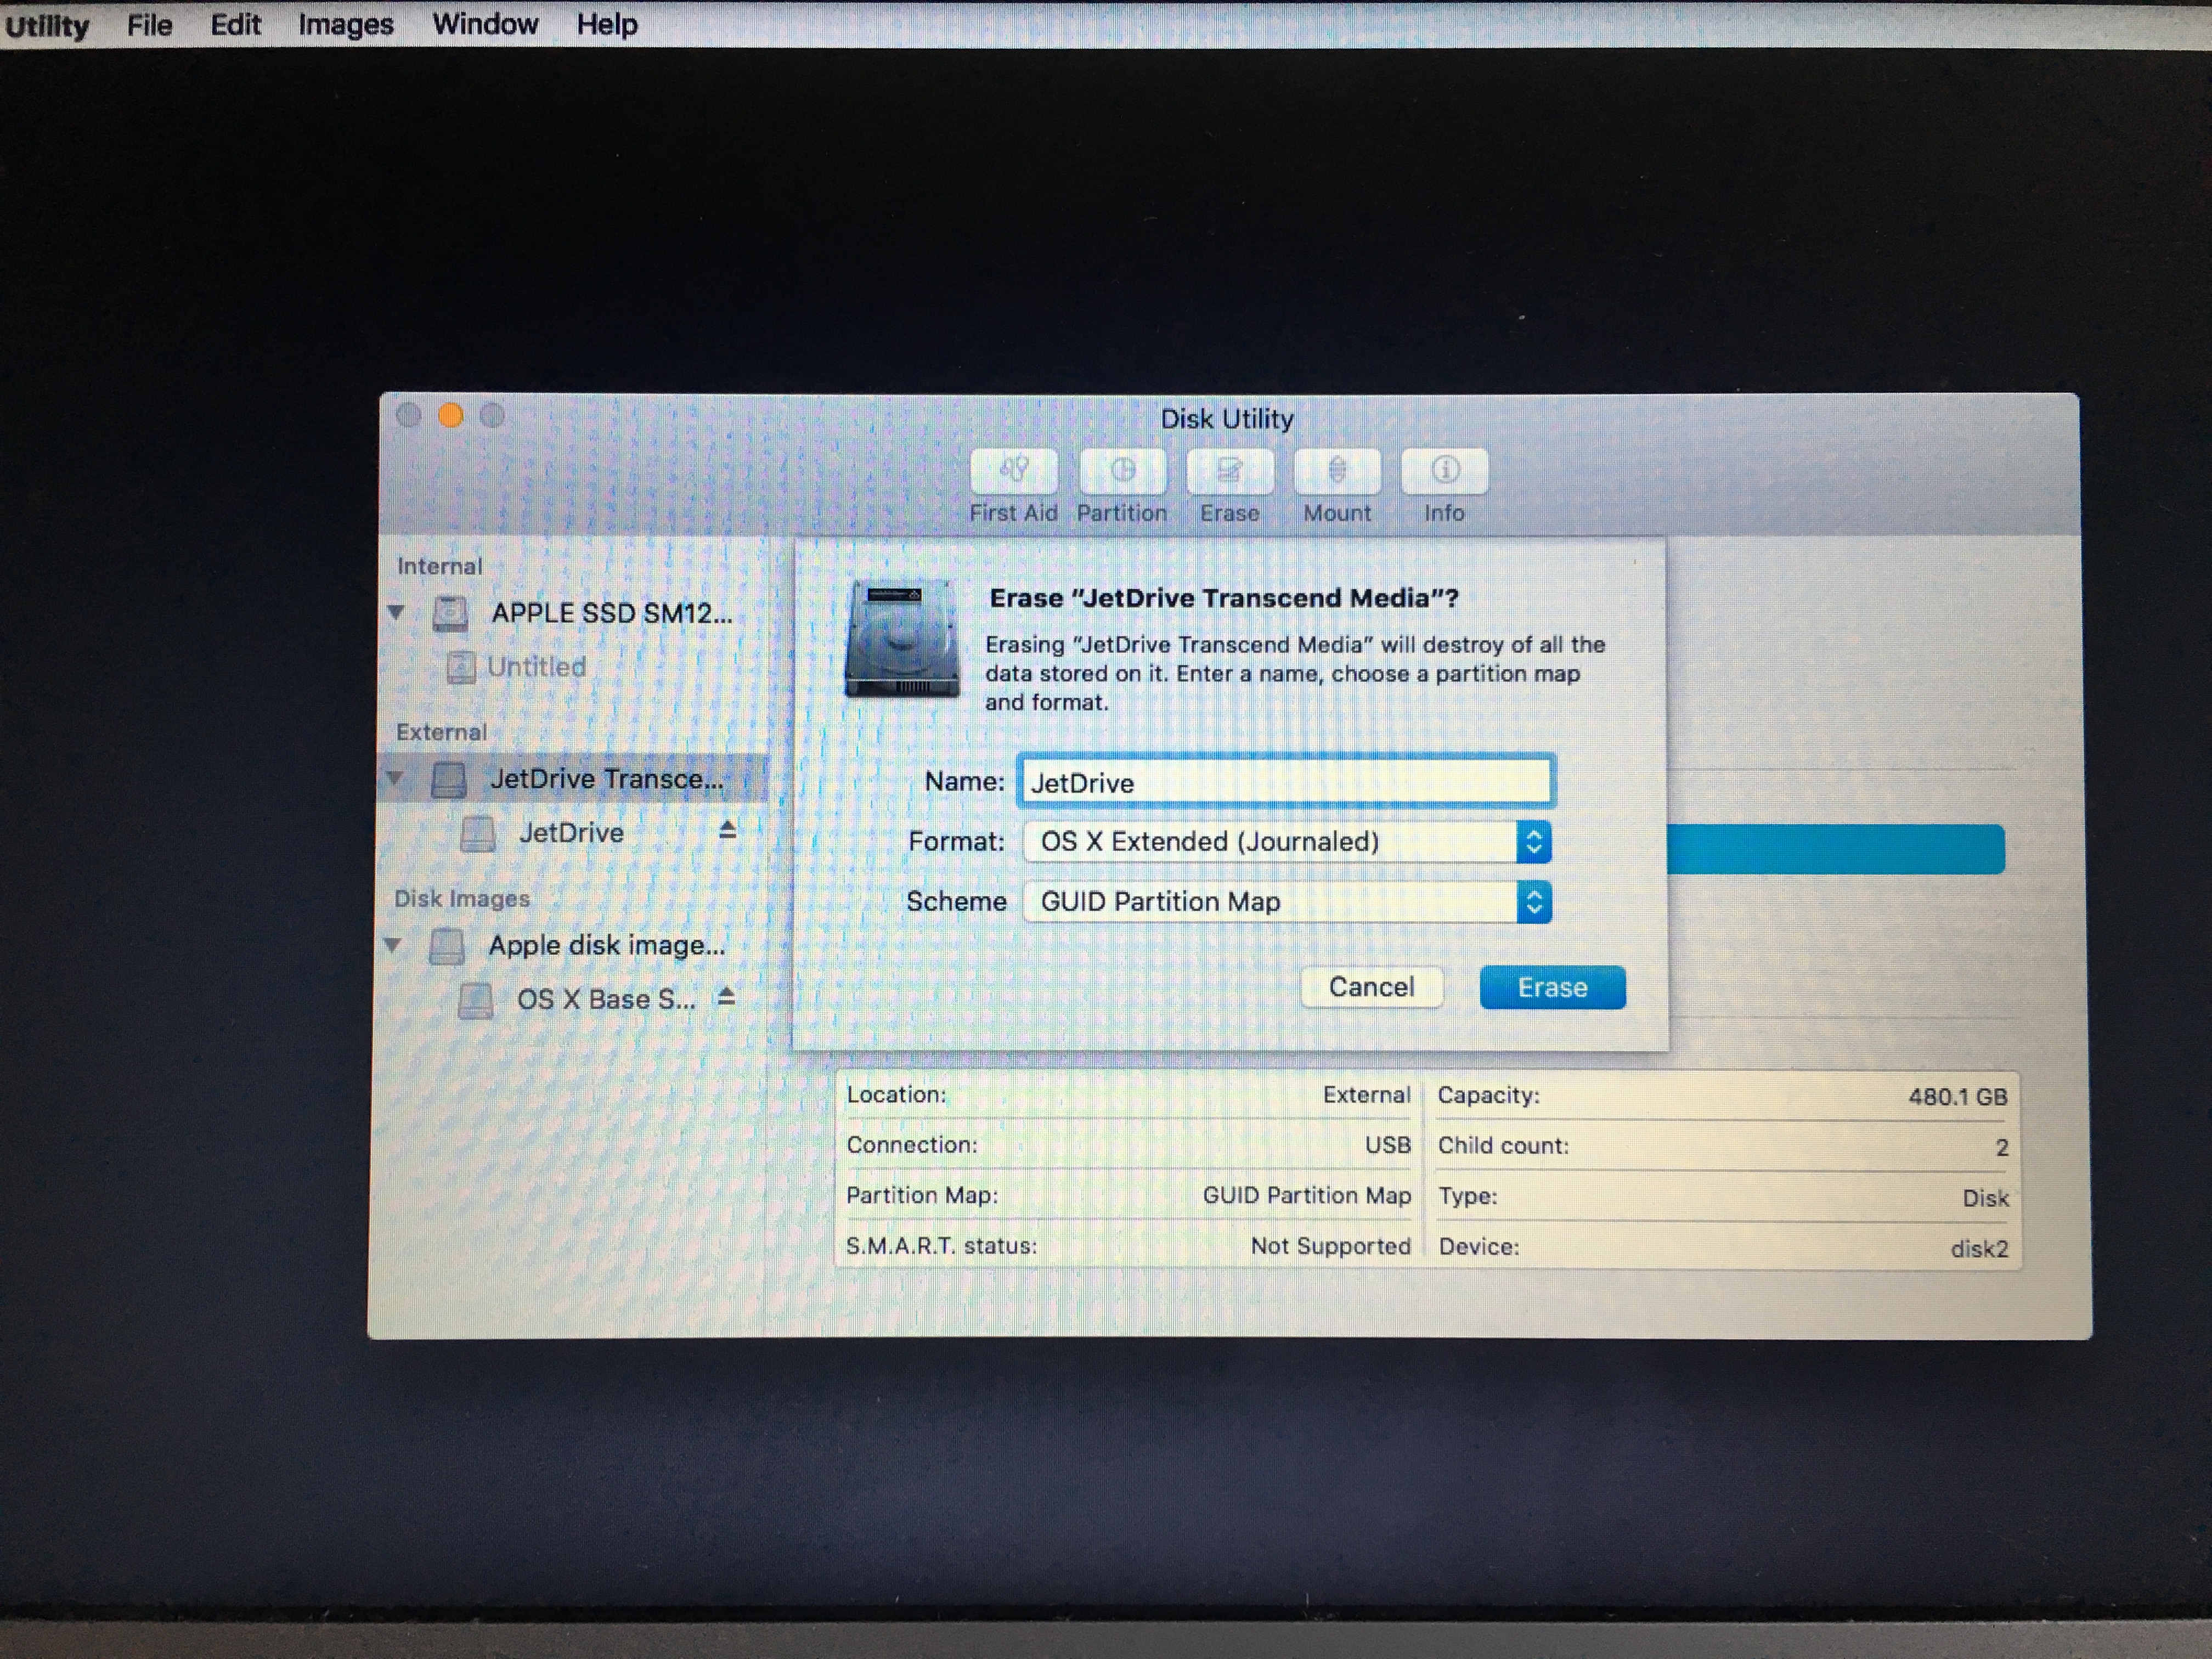
Task: Click the Erase "JetDrive Transcend Media"? heading
Action: (1224, 598)
